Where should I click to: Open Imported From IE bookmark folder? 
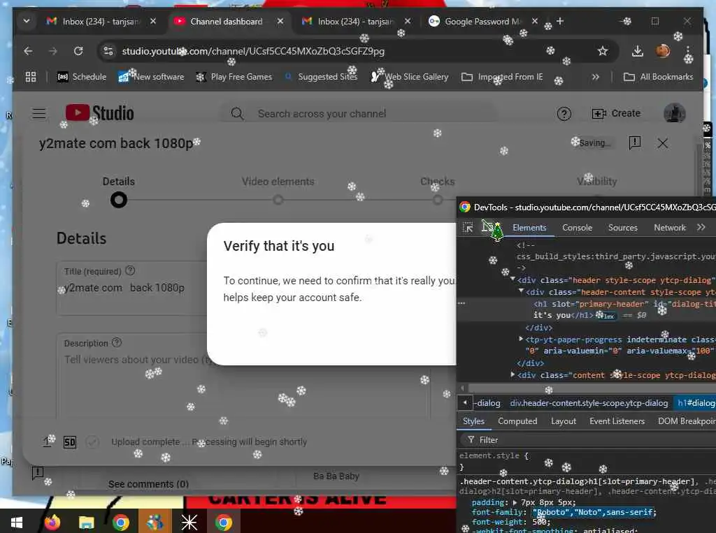tap(502, 77)
